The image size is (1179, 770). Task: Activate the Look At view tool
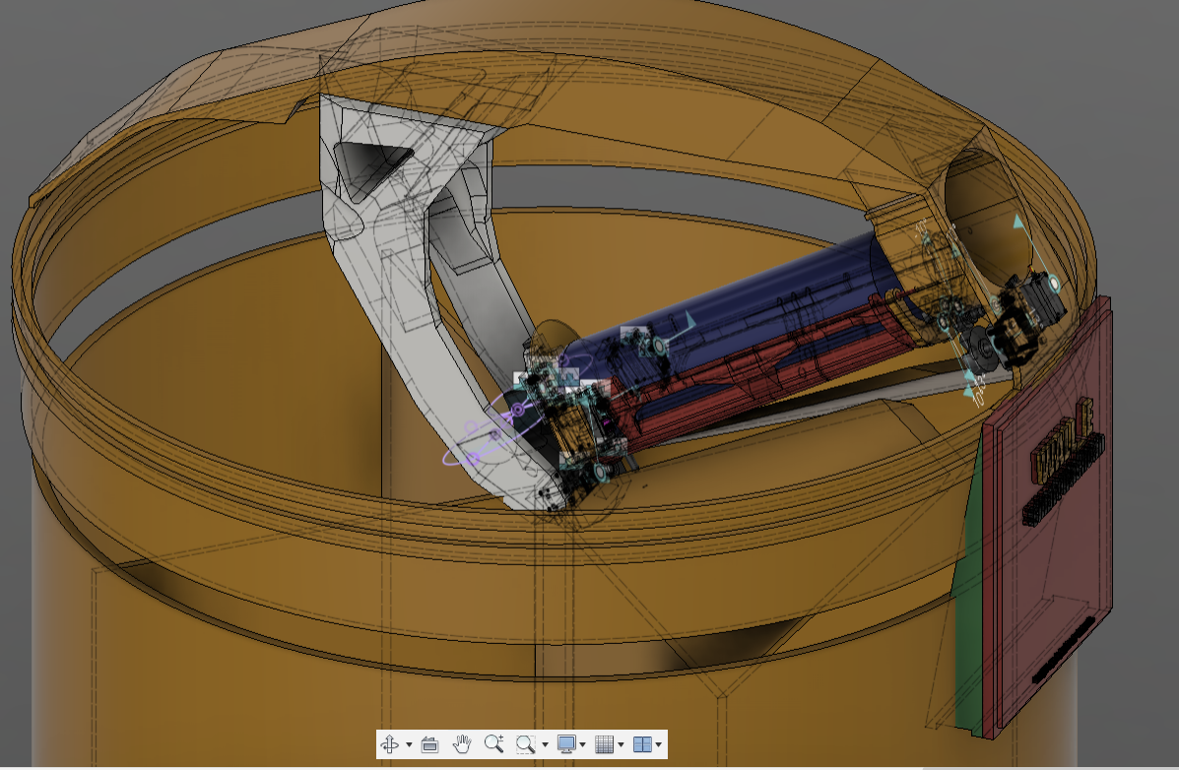click(430, 744)
